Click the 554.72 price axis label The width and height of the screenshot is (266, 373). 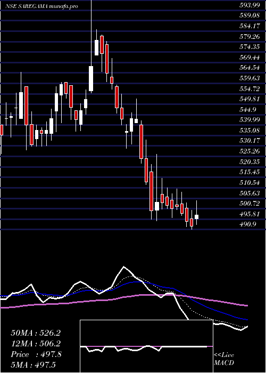[250, 88]
